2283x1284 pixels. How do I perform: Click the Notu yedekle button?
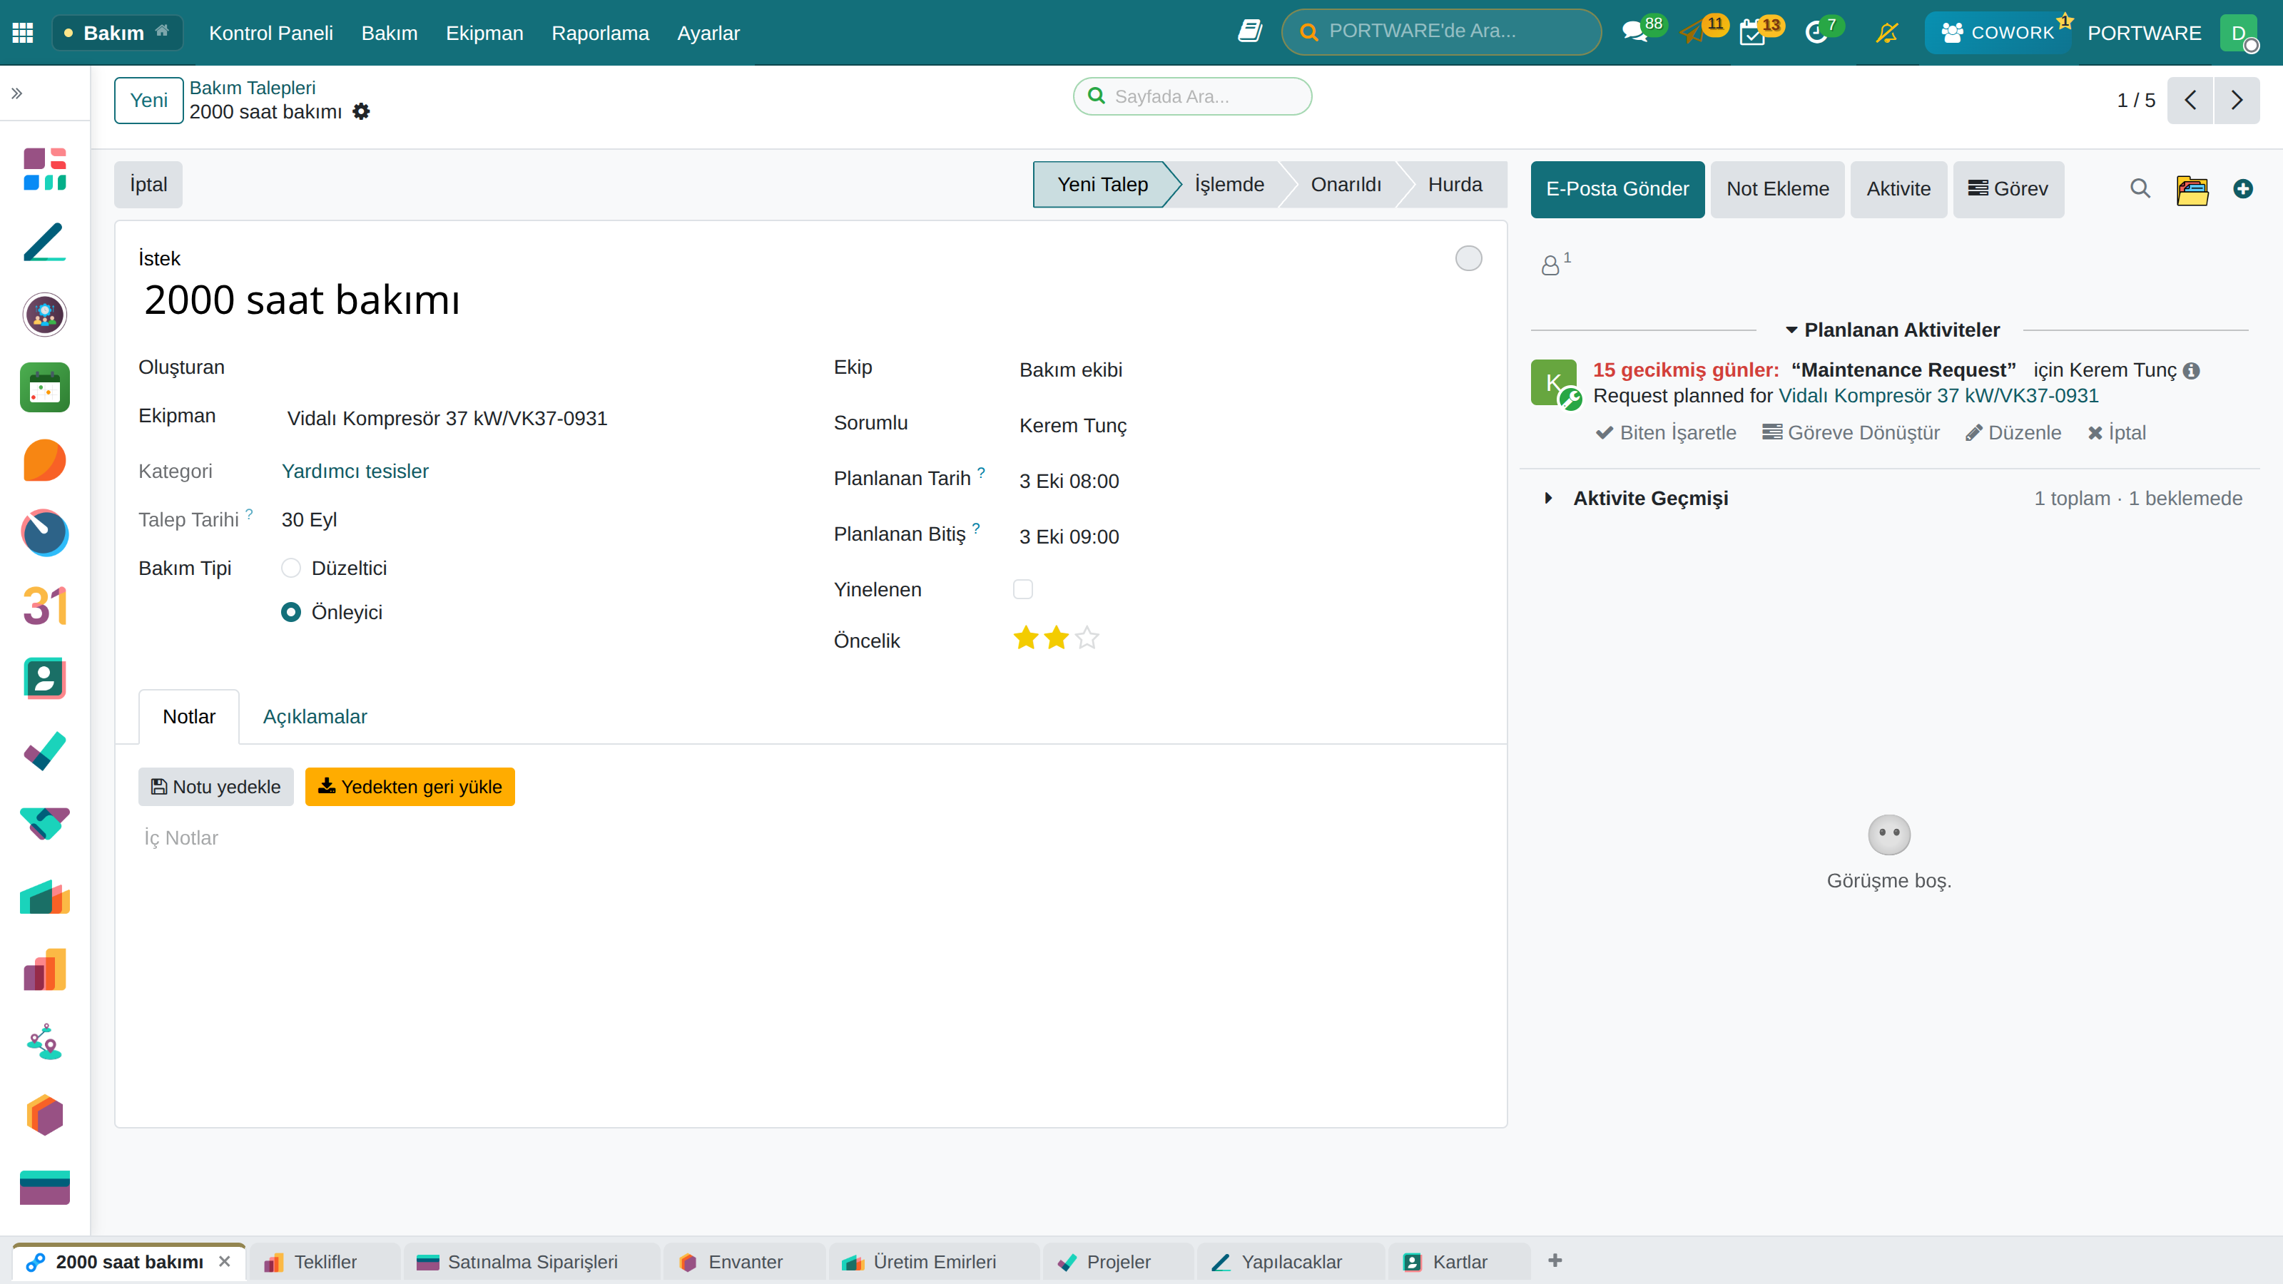pyautogui.click(x=215, y=787)
